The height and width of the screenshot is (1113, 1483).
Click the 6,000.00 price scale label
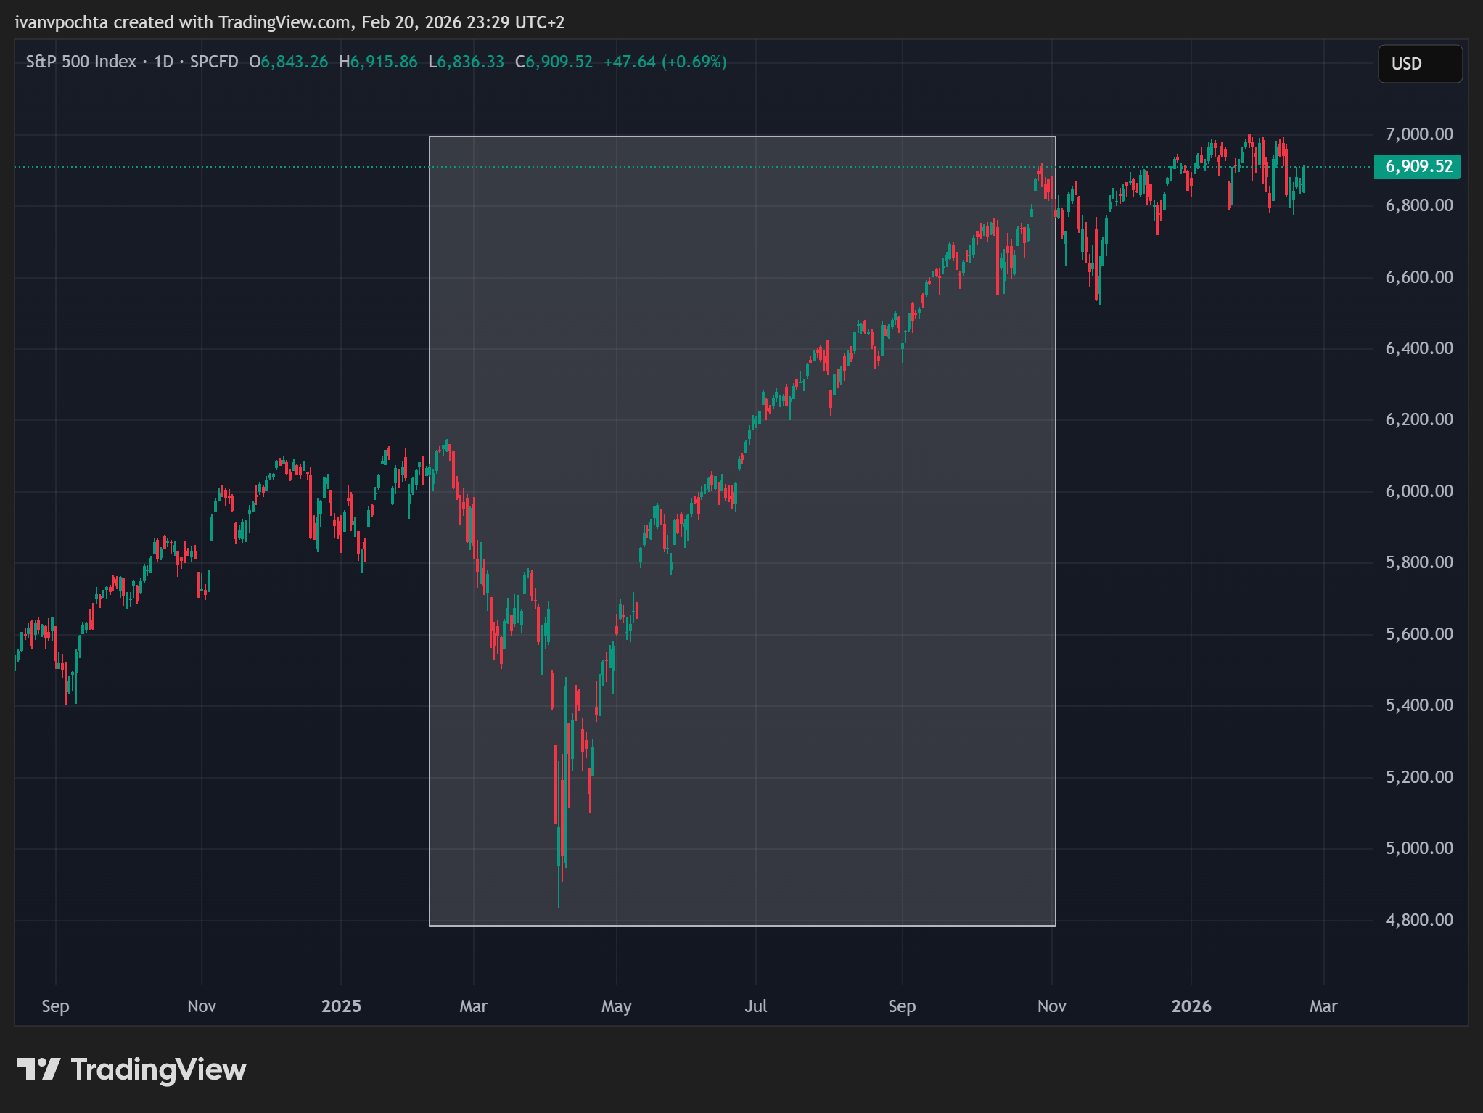[1418, 491]
